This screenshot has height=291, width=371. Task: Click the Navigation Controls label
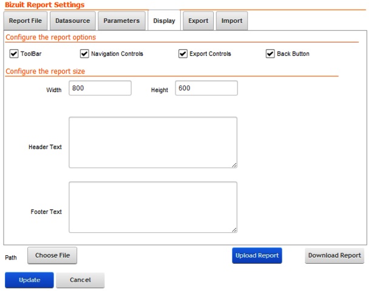(117, 54)
